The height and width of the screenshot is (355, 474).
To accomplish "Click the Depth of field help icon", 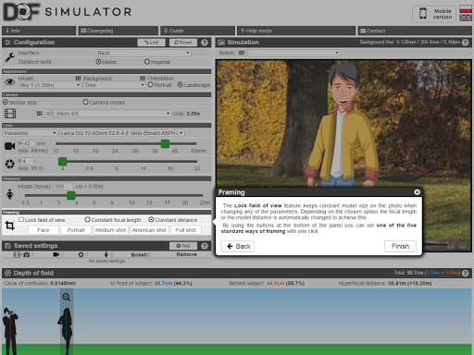I will tap(465, 273).
